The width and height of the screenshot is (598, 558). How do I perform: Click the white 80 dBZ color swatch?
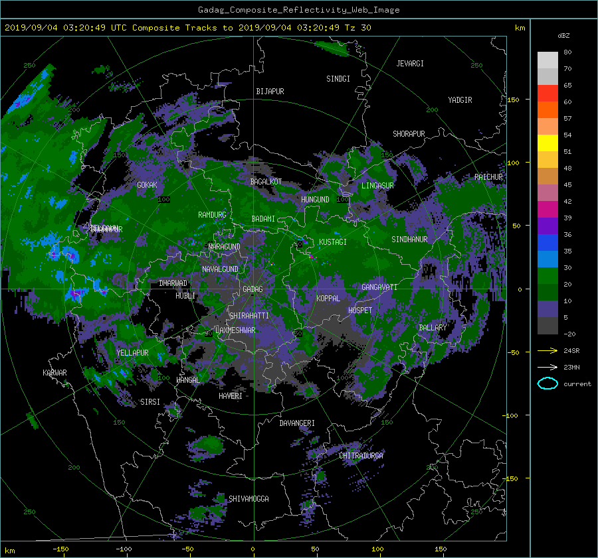point(548,60)
